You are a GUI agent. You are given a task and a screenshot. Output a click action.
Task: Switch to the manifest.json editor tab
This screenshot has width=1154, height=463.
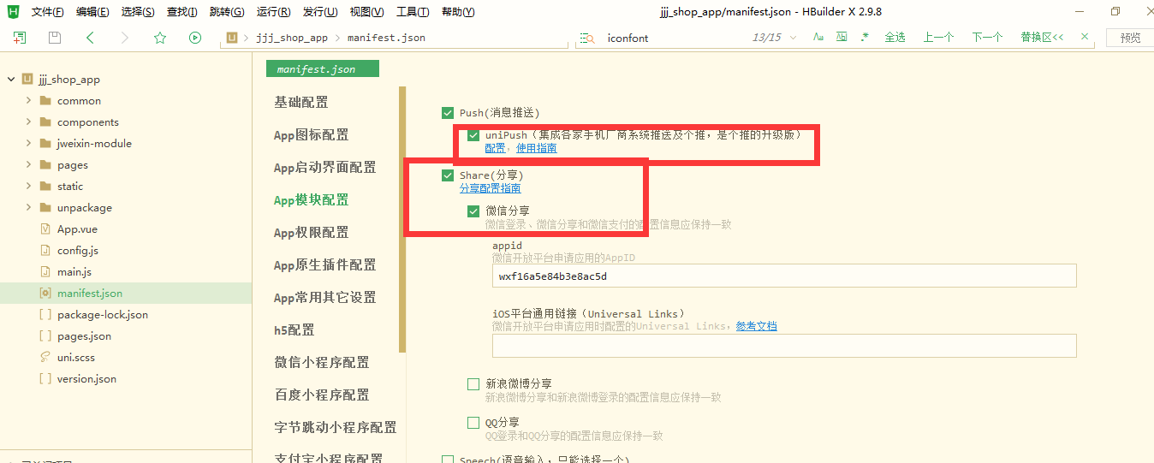tap(322, 69)
